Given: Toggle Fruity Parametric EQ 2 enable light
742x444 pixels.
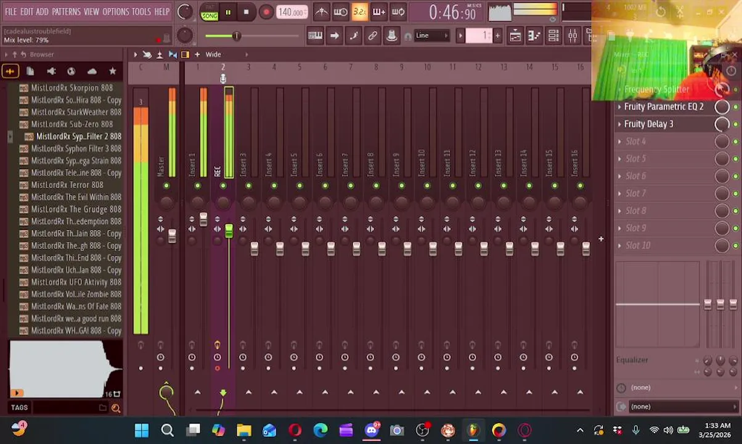Looking at the screenshot, I should click(x=735, y=107).
